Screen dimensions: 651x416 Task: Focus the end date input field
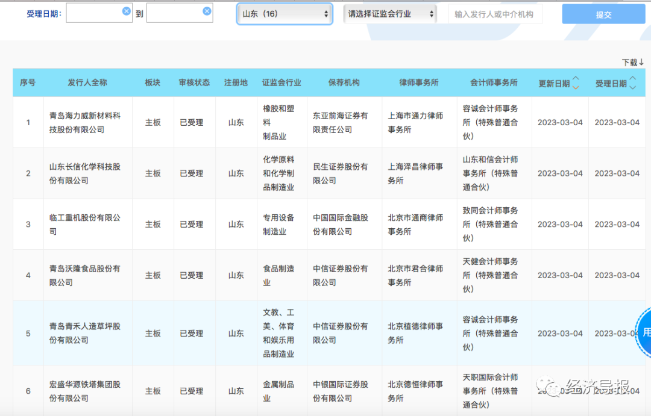[174, 14]
